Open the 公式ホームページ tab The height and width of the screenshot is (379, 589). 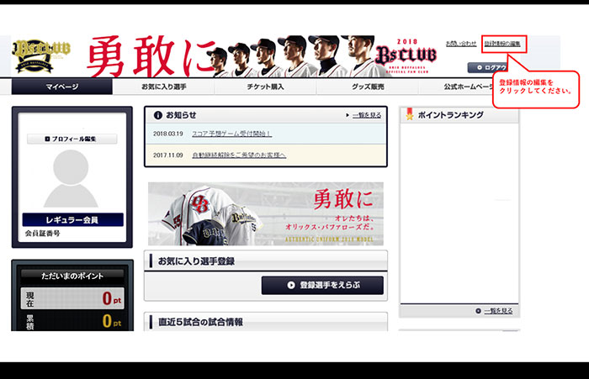coord(471,87)
